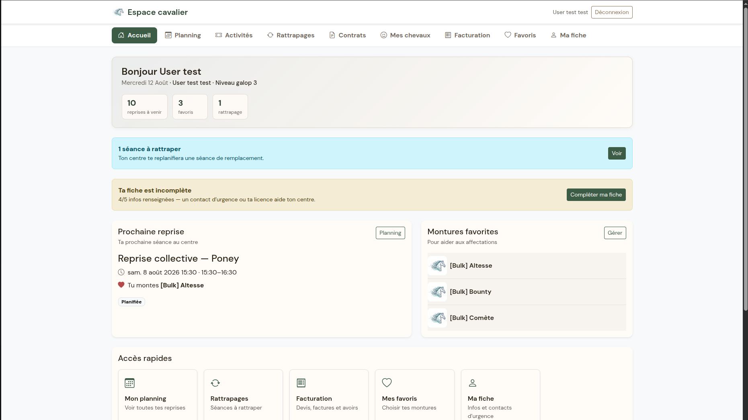Click the Espace cavalier title link
This screenshot has width=748, height=420.
point(158,12)
